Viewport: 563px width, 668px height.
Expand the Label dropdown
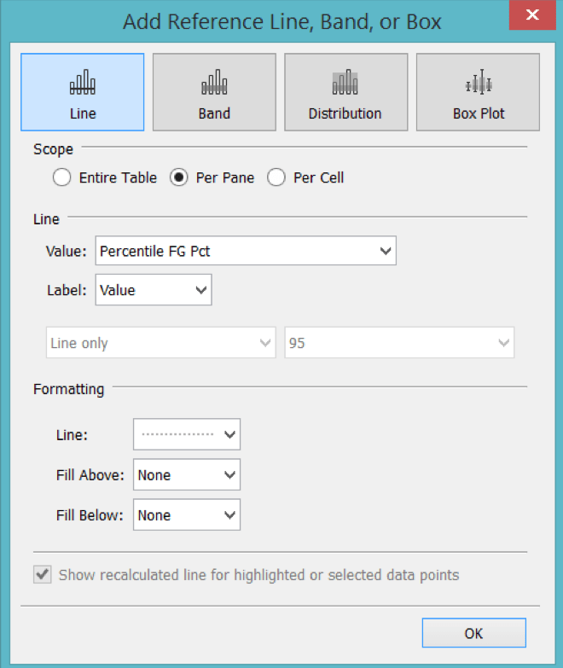(154, 290)
